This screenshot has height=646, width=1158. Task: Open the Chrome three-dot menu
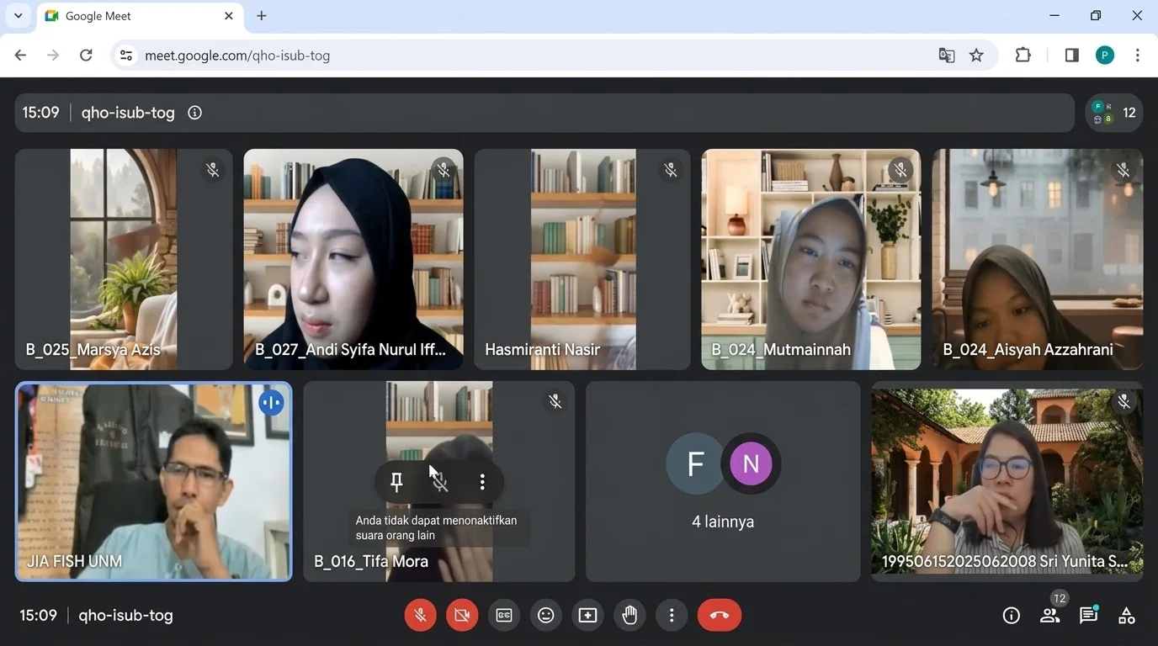point(1137,56)
